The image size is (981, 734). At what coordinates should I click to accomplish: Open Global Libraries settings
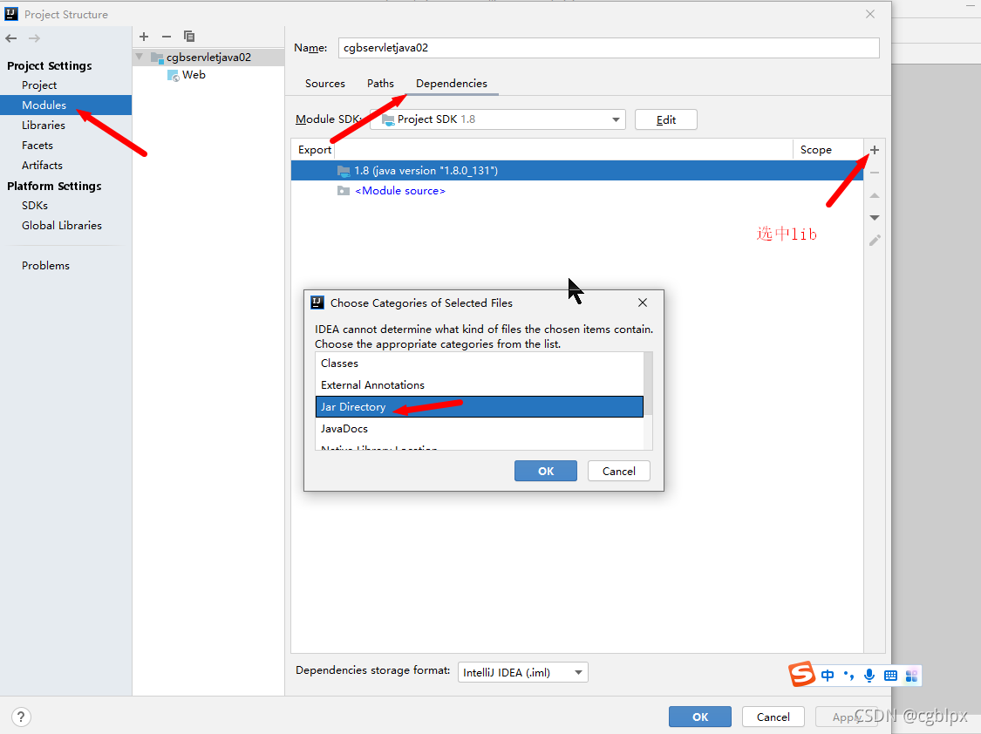61,225
